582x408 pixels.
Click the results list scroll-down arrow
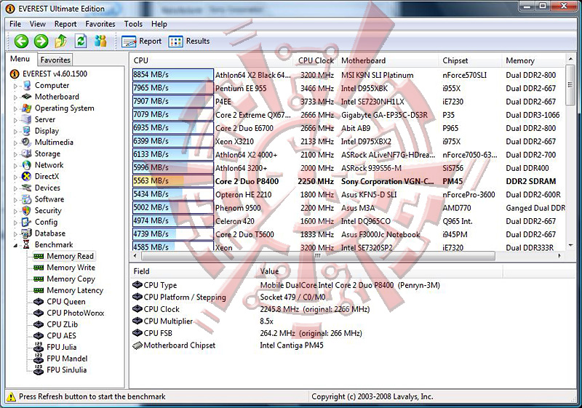(x=570, y=245)
